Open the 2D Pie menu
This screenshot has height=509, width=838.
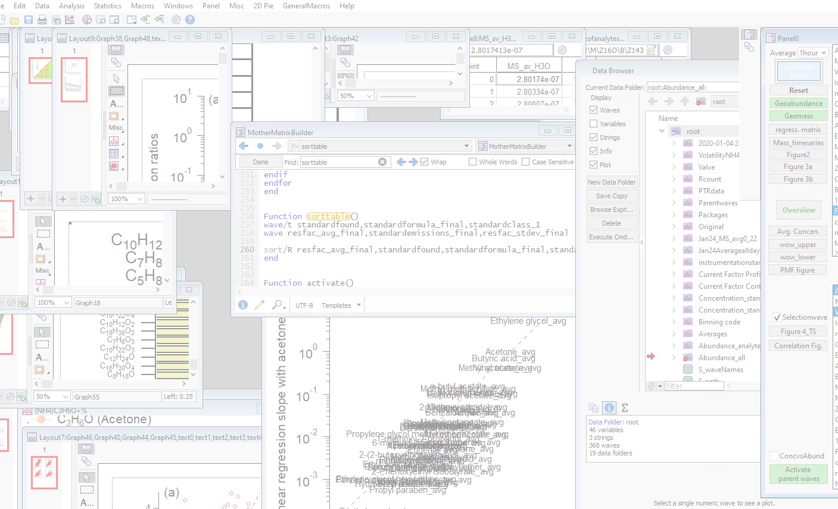tap(263, 6)
